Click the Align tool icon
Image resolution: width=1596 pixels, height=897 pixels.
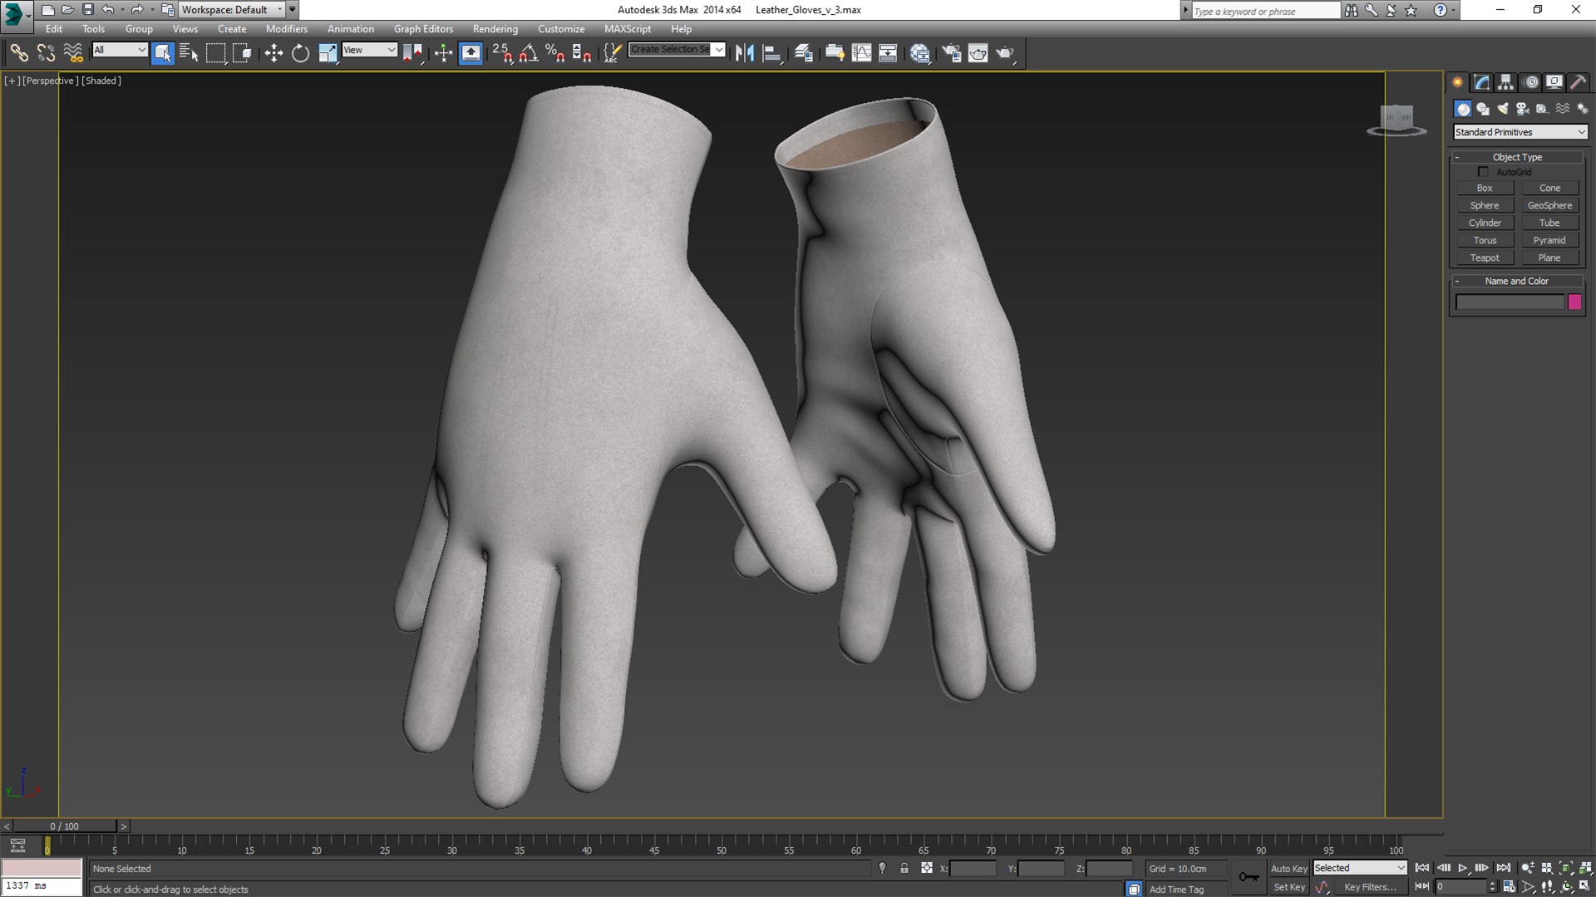(772, 53)
